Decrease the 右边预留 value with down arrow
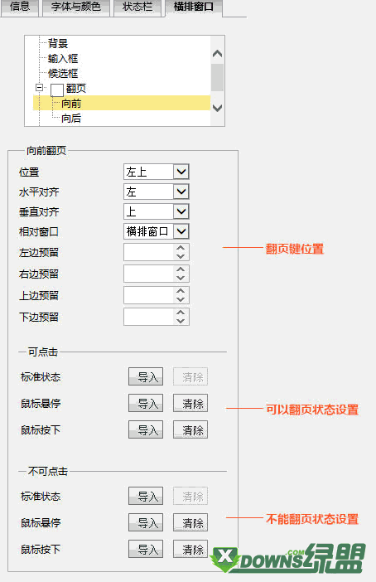376x582 pixels. pos(181,278)
